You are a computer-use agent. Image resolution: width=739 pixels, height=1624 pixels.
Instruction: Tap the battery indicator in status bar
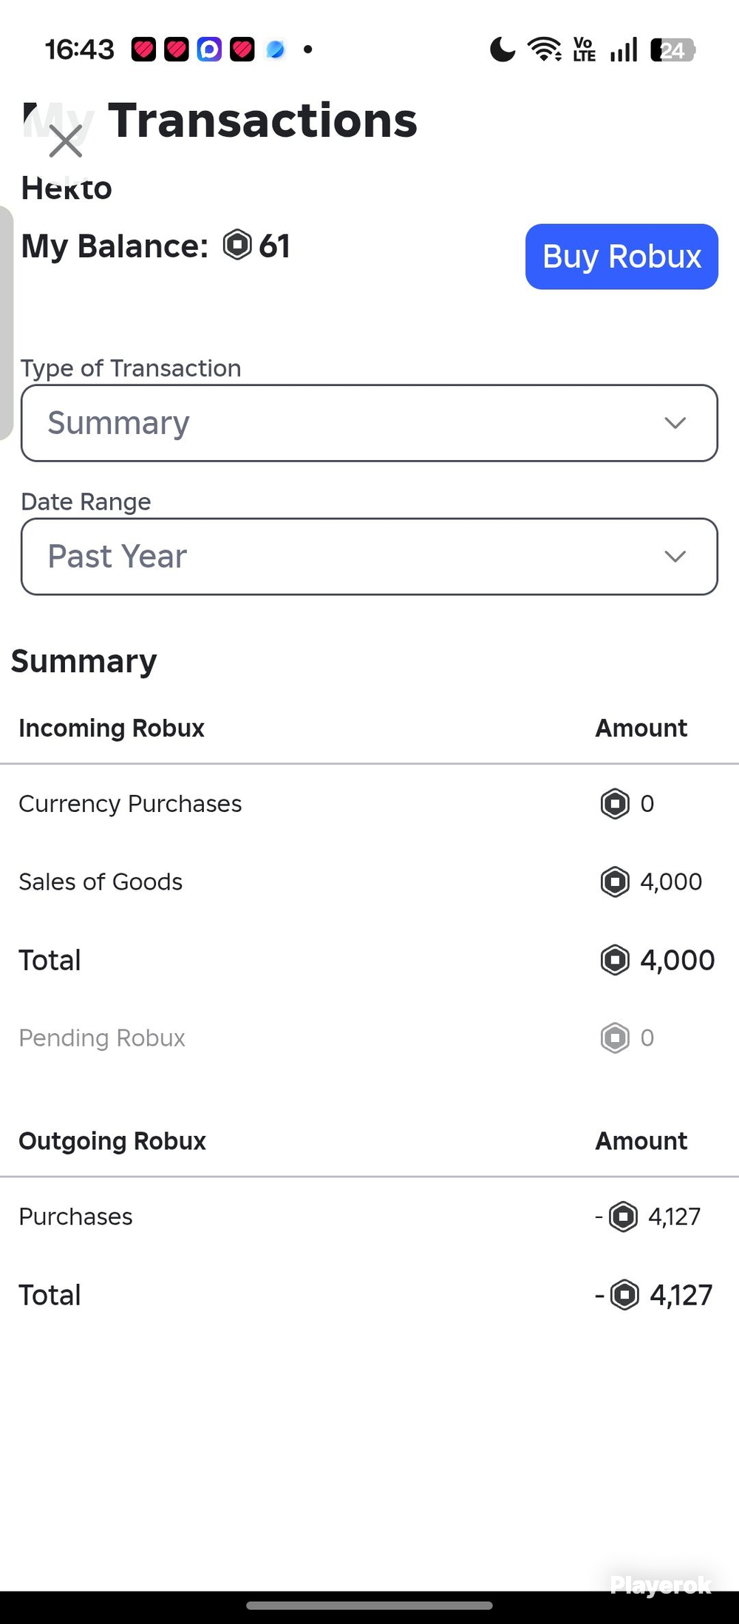click(x=672, y=50)
